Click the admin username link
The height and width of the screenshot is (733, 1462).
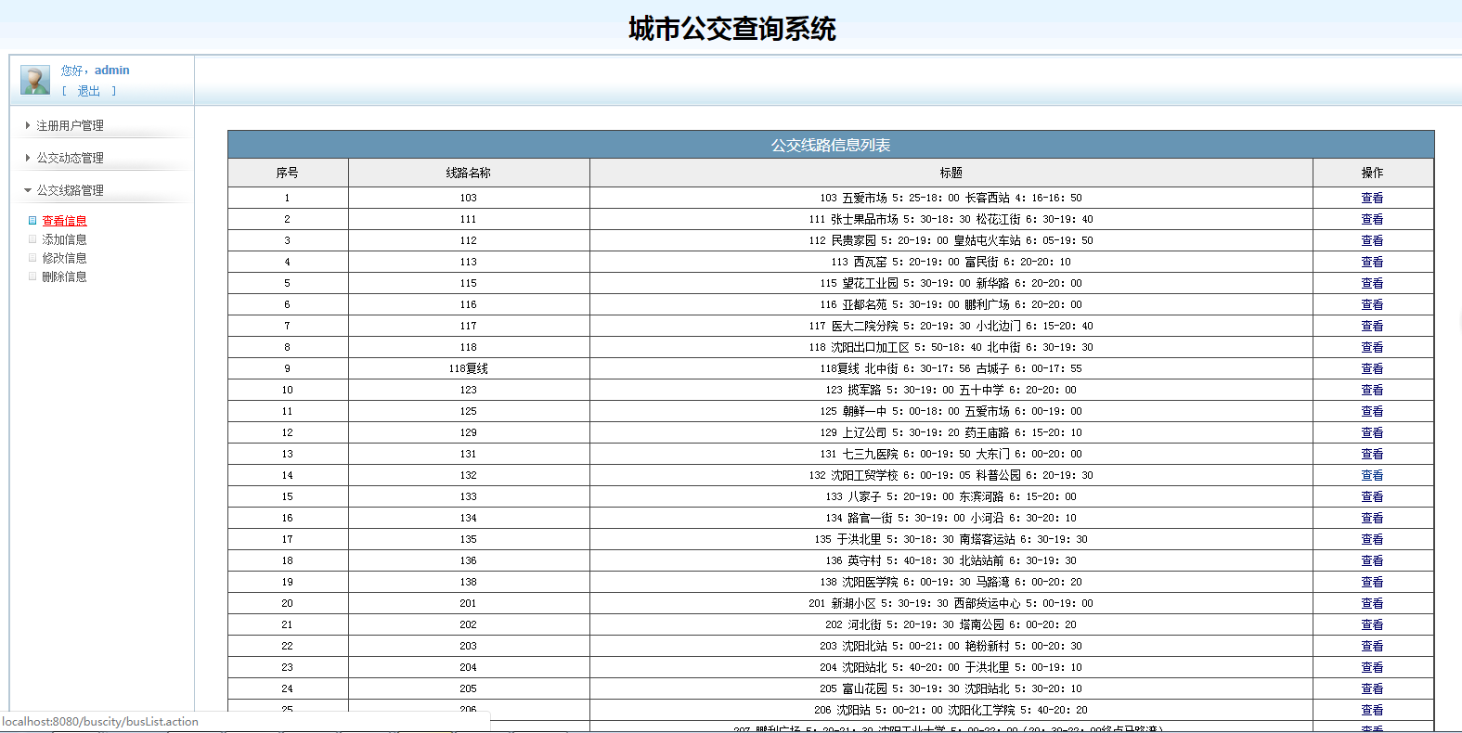pyautogui.click(x=111, y=71)
